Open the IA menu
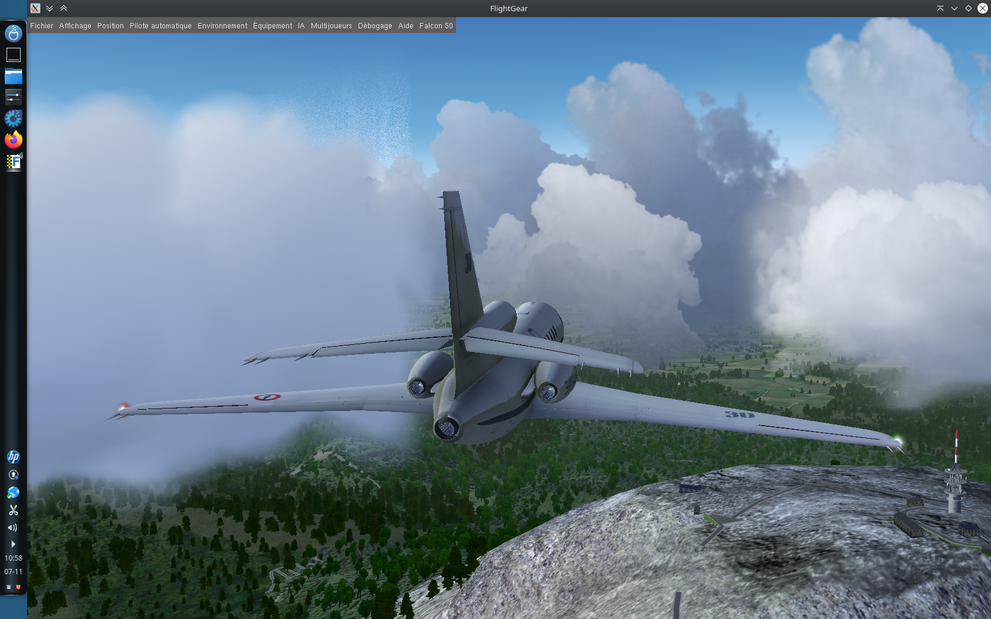This screenshot has width=991, height=619. pos(301,26)
